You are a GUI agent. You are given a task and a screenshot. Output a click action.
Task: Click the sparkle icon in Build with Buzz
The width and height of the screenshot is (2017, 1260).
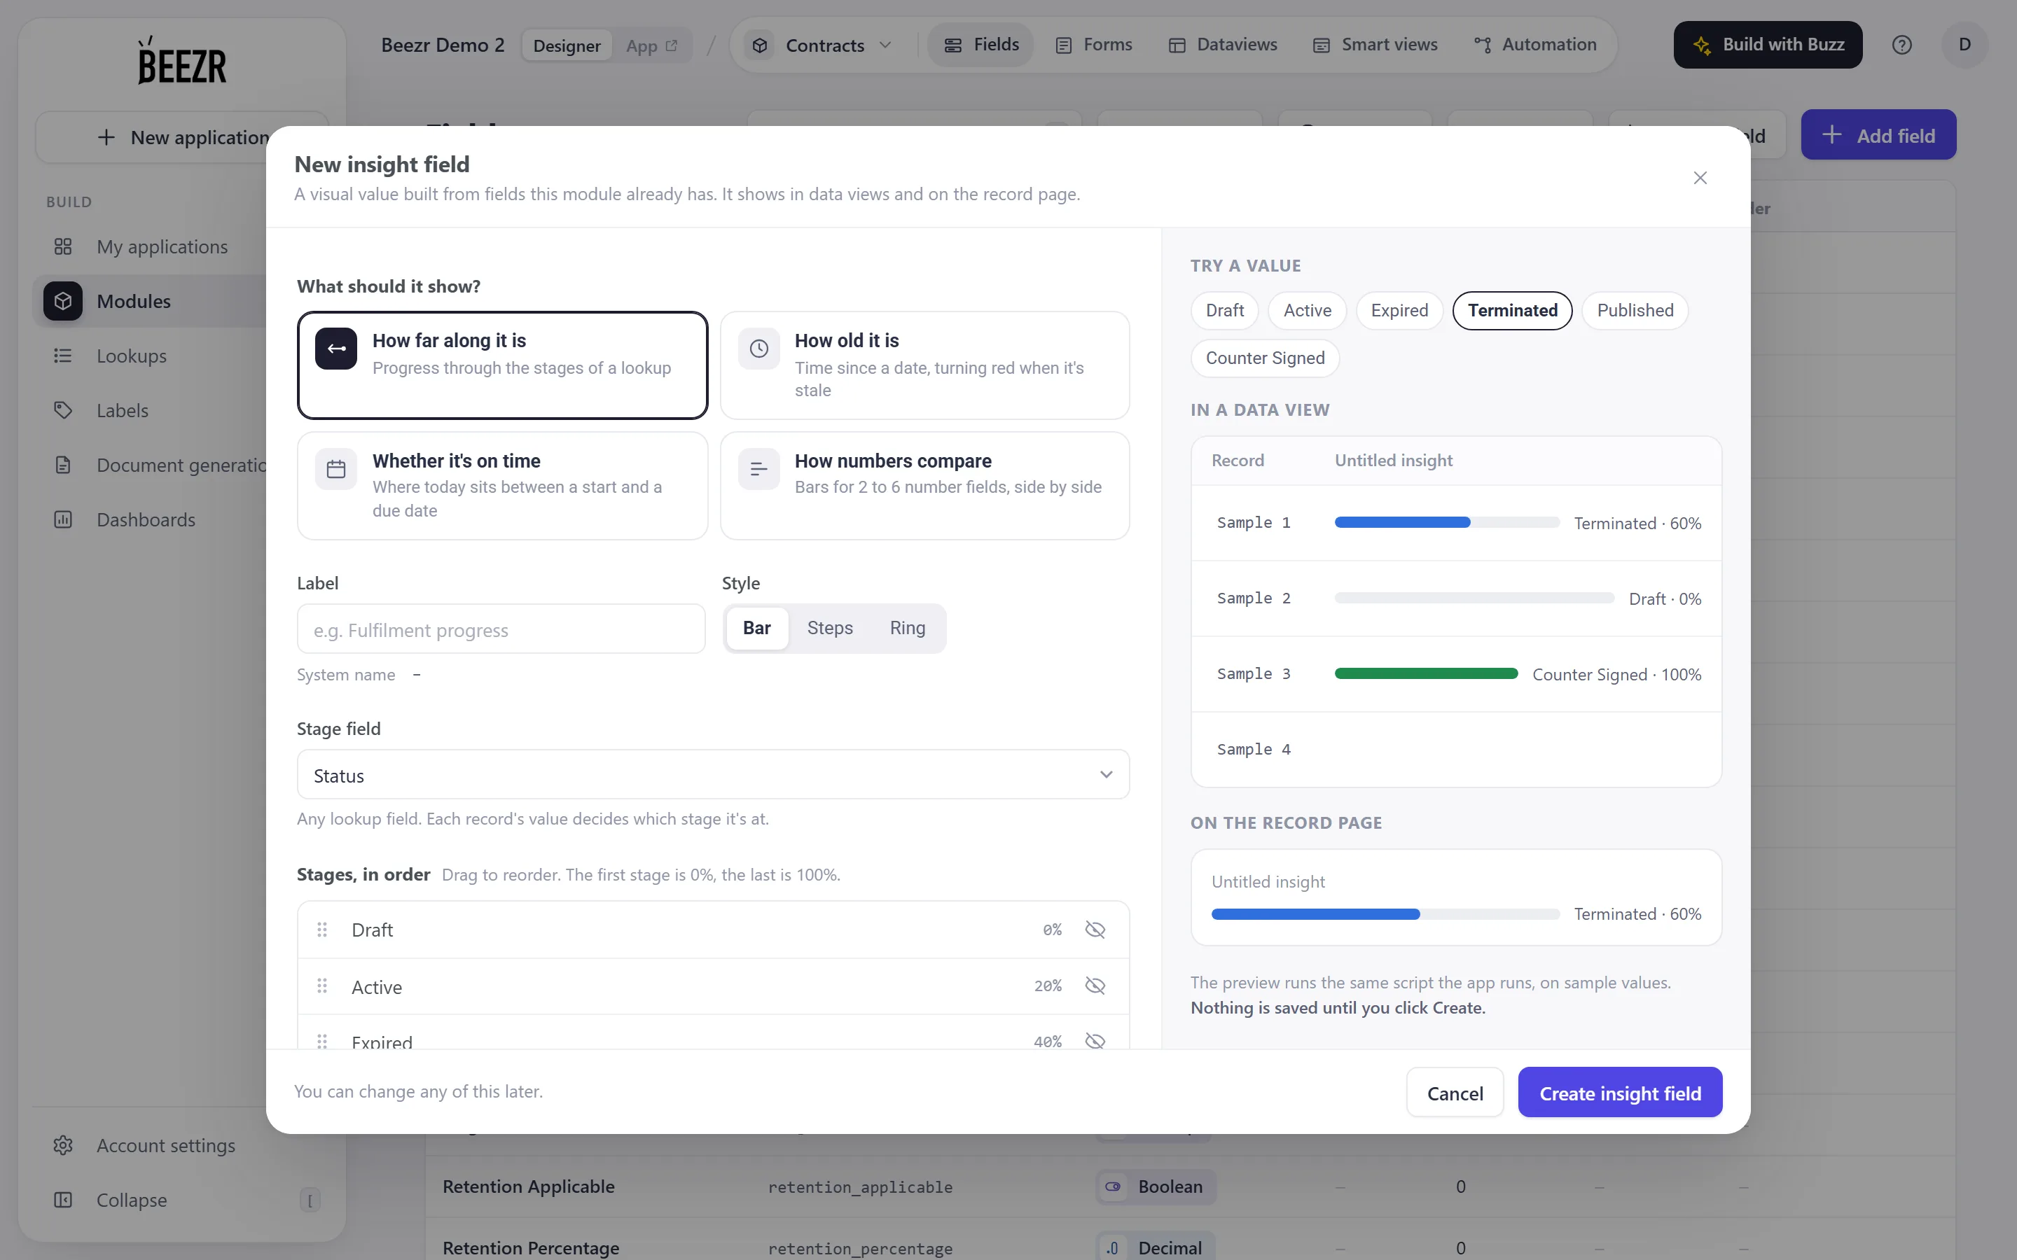[1702, 45]
